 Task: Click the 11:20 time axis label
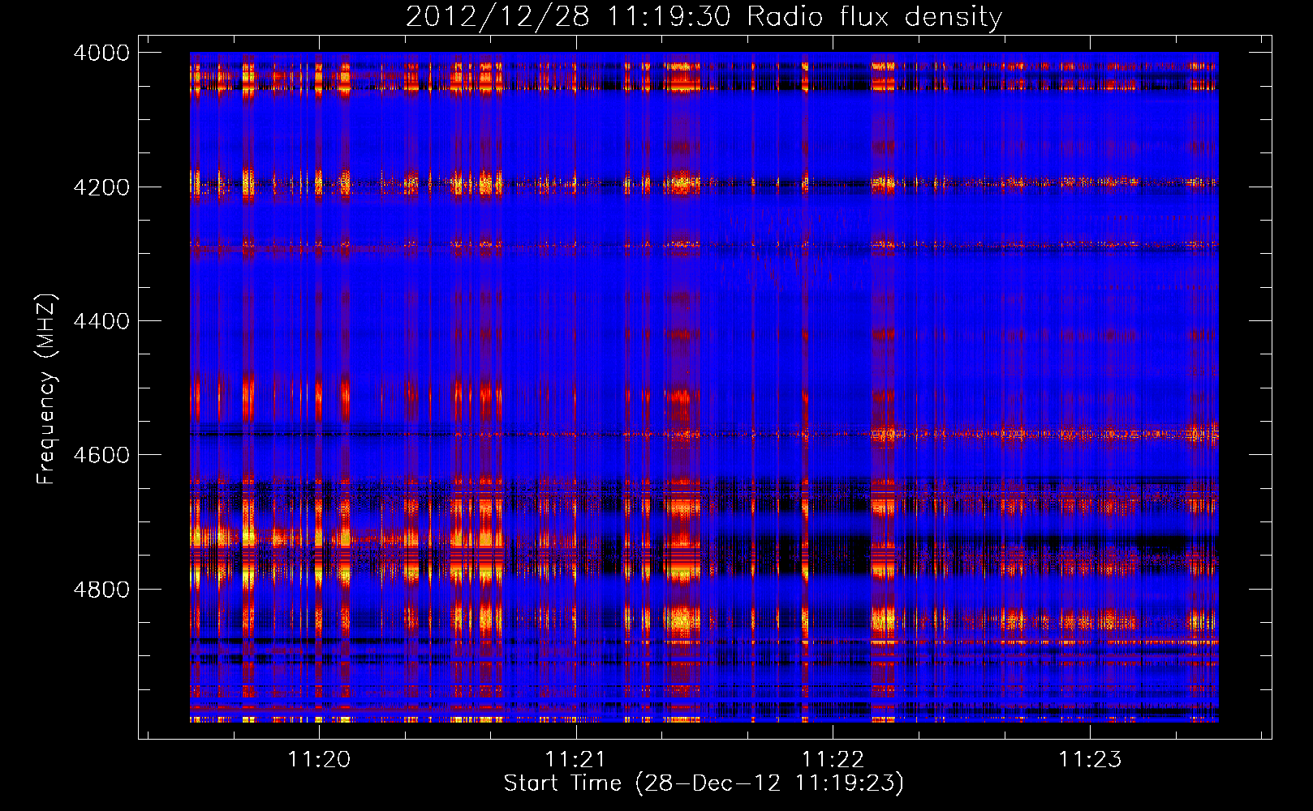pyautogui.click(x=319, y=759)
